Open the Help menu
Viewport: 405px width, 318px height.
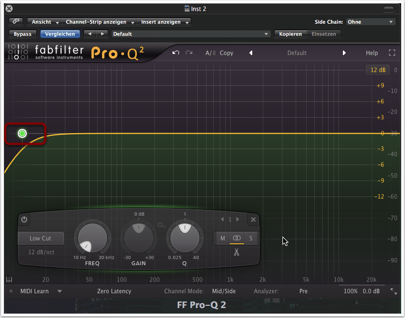click(372, 53)
